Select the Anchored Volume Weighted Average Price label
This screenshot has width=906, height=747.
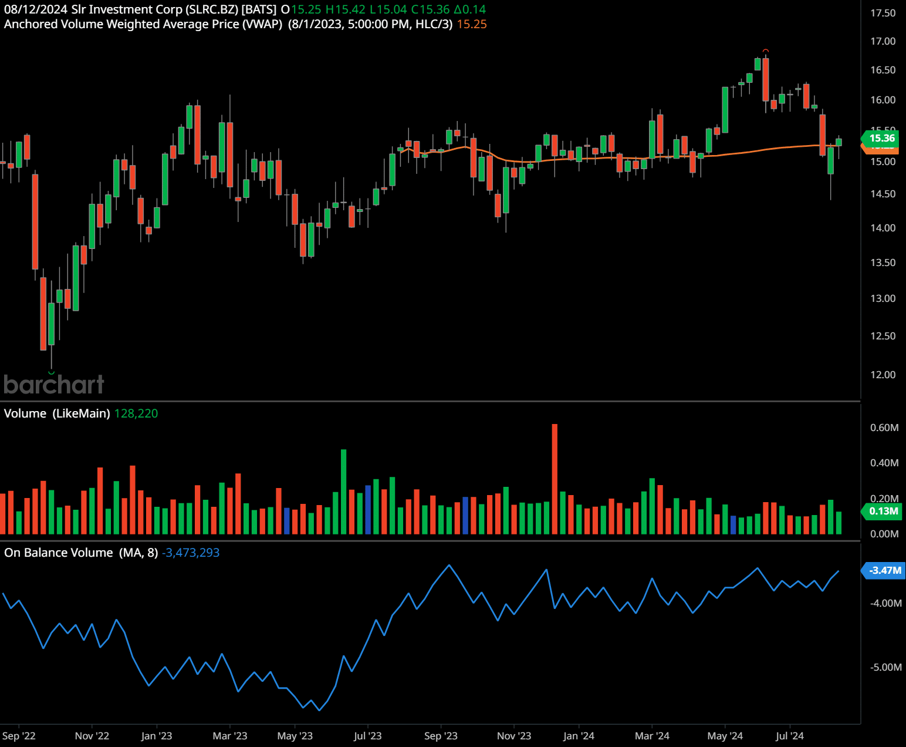[143, 24]
